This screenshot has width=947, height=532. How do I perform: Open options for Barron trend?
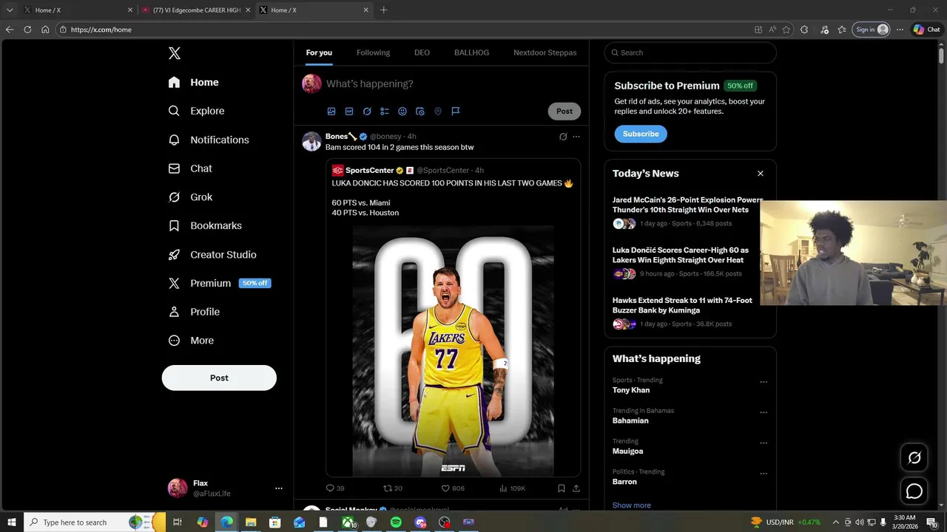click(x=764, y=474)
